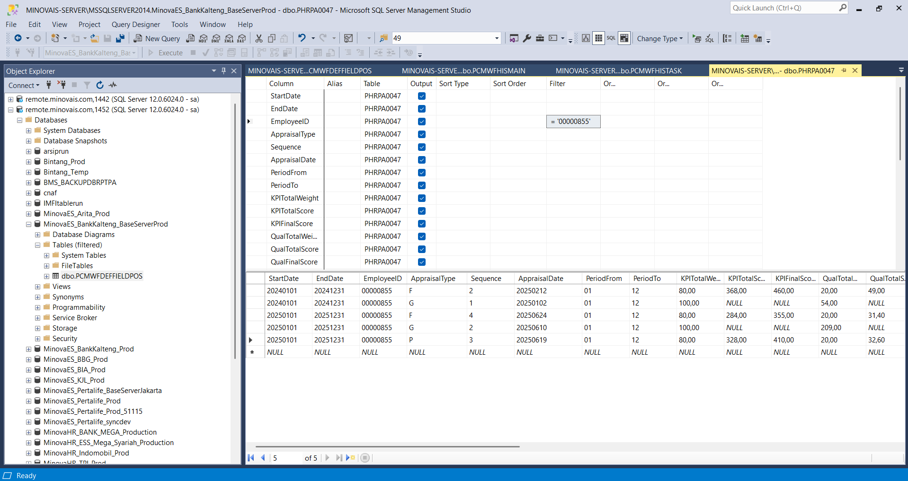
Task: Click the Open File folder icon
Action: pos(95,38)
